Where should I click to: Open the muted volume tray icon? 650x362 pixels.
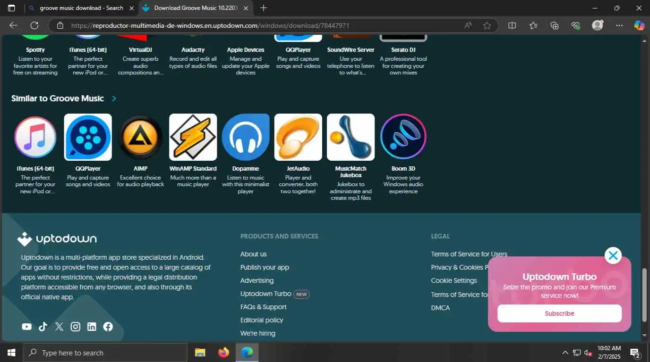pos(588,353)
